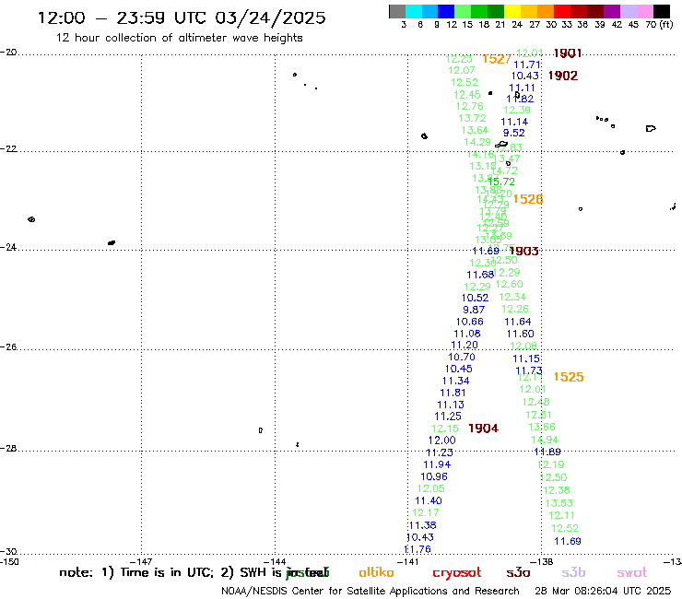The width and height of the screenshot is (682, 599).
Task: Click the 11.64 wave height value
Action: (518, 322)
